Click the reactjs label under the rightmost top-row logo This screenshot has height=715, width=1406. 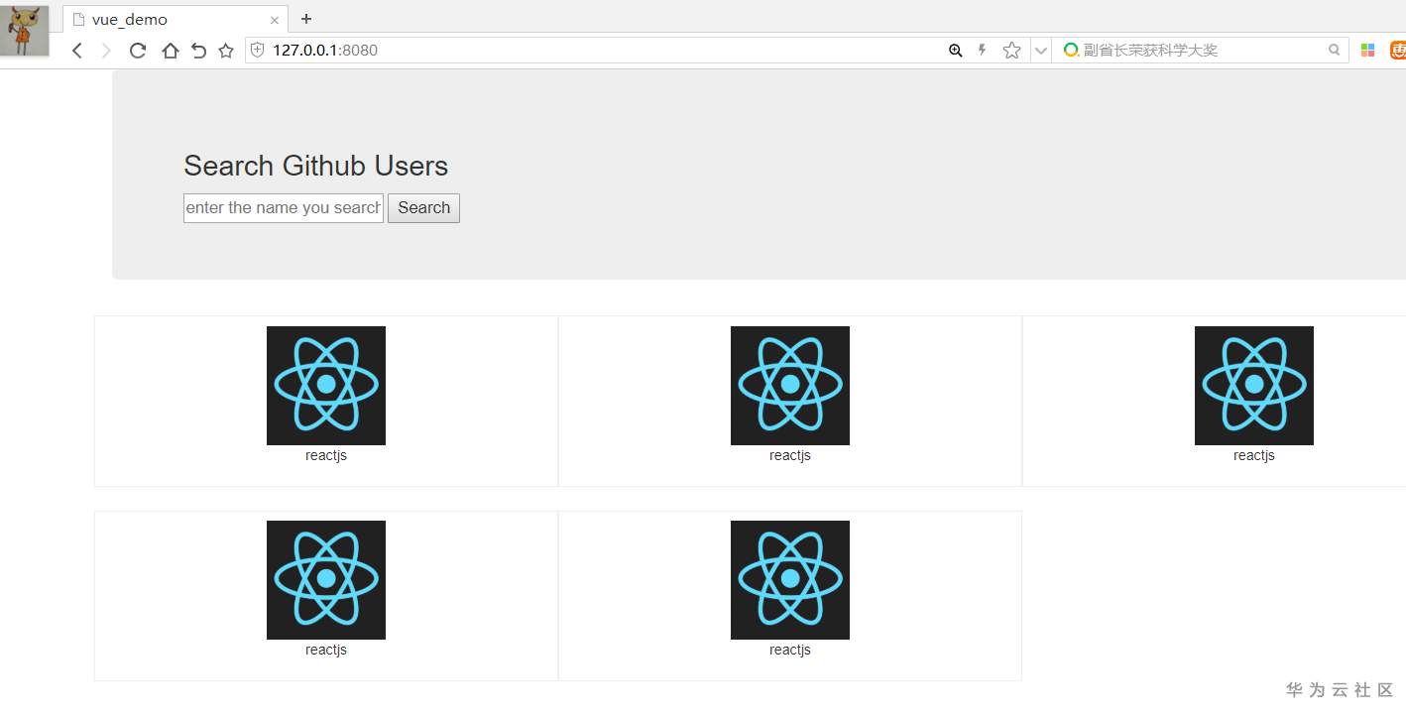(1254, 456)
